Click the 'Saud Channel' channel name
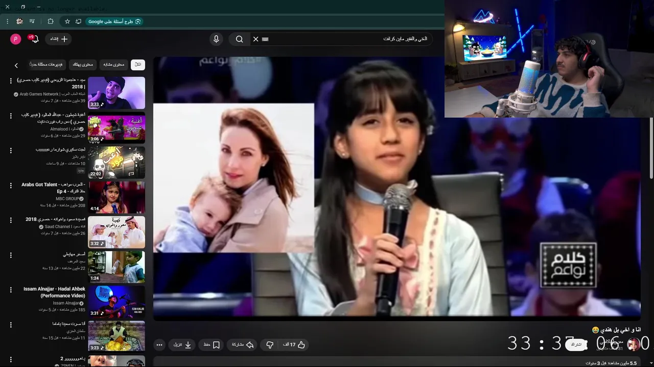Viewport: 654px width, 367px height. [x=57, y=226]
